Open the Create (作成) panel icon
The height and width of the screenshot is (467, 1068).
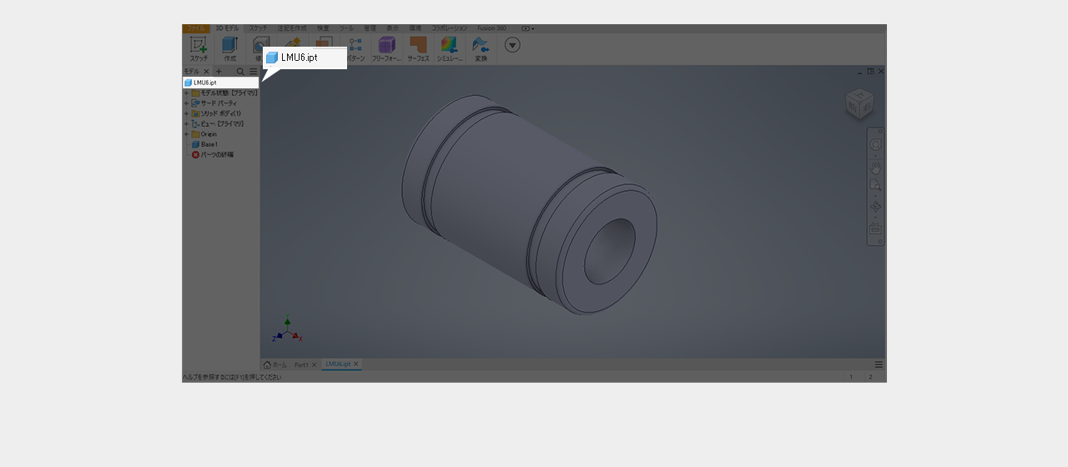(x=229, y=46)
